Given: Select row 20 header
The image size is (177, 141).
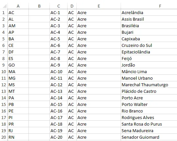Looking at the screenshot, I should coord(4,137).
